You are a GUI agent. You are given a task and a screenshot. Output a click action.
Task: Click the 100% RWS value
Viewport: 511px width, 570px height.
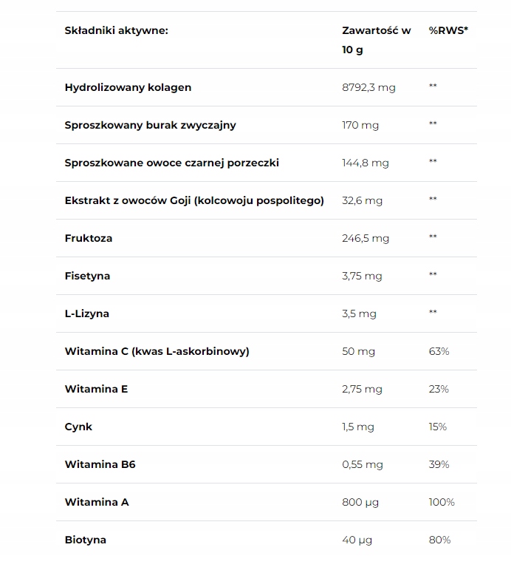pos(442,502)
